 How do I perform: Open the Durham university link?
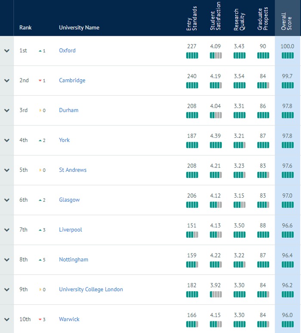point(69,110)
